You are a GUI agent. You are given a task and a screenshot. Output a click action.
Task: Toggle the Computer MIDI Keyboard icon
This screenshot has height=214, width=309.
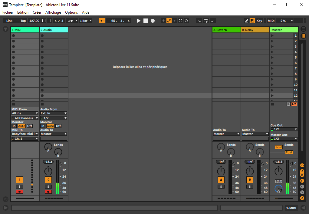click(x=252, y=21)
